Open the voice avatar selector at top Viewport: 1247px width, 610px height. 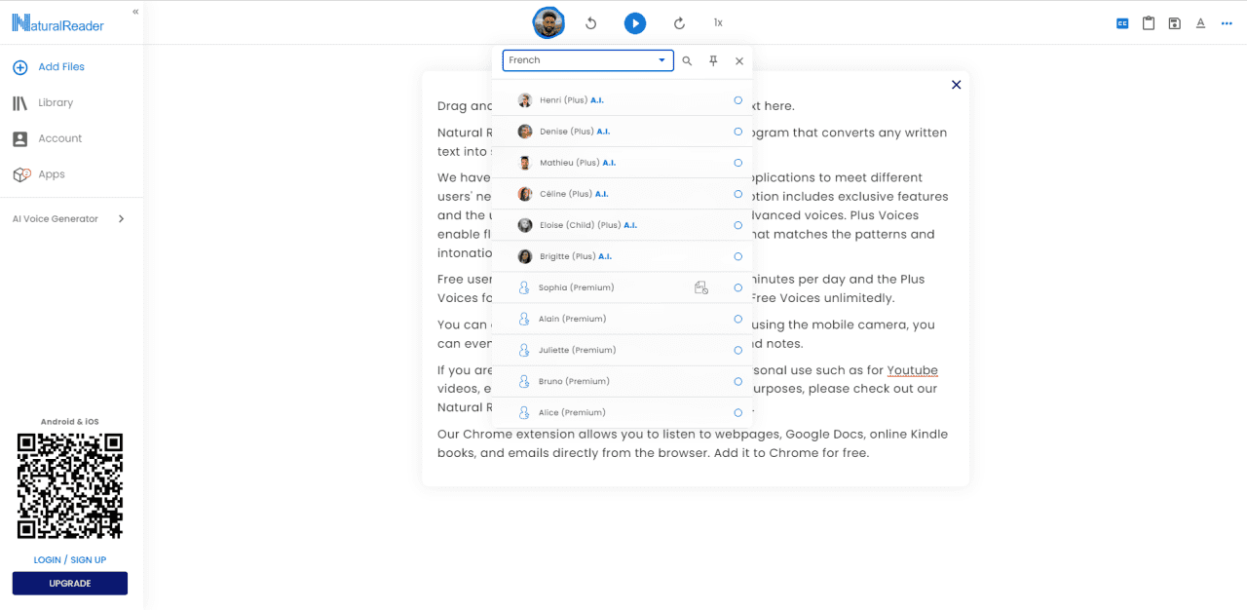548,22
